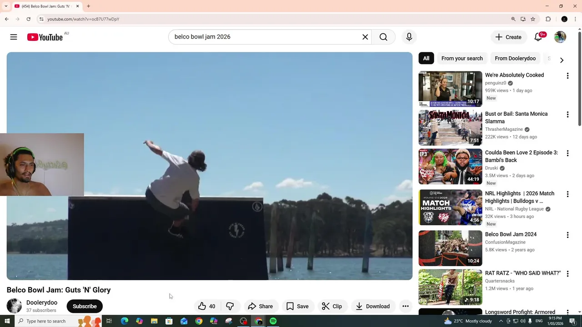Create a Clip of the video
The width and height of the screenshot is (582, 327).
pos(332,306)
